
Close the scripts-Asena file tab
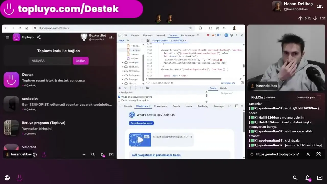[186, 41]
